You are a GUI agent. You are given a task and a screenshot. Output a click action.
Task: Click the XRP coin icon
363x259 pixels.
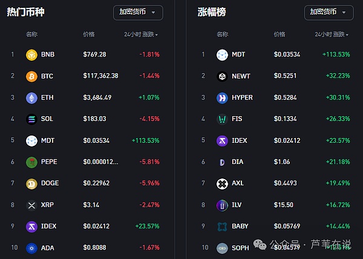coord(31,205)
